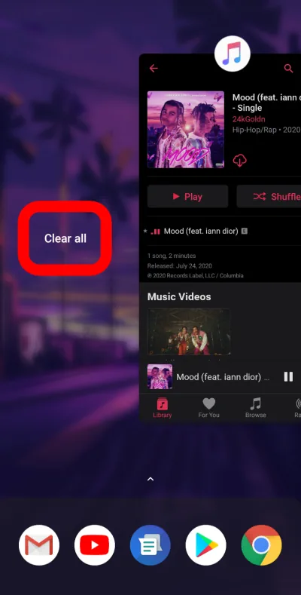Shuffle the album tracks
The image size is (301, 595).
coord(269,197)
